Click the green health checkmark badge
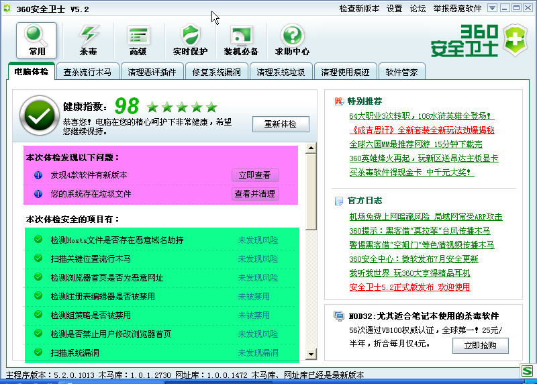537x384 pixels. [x=40, y=115]
